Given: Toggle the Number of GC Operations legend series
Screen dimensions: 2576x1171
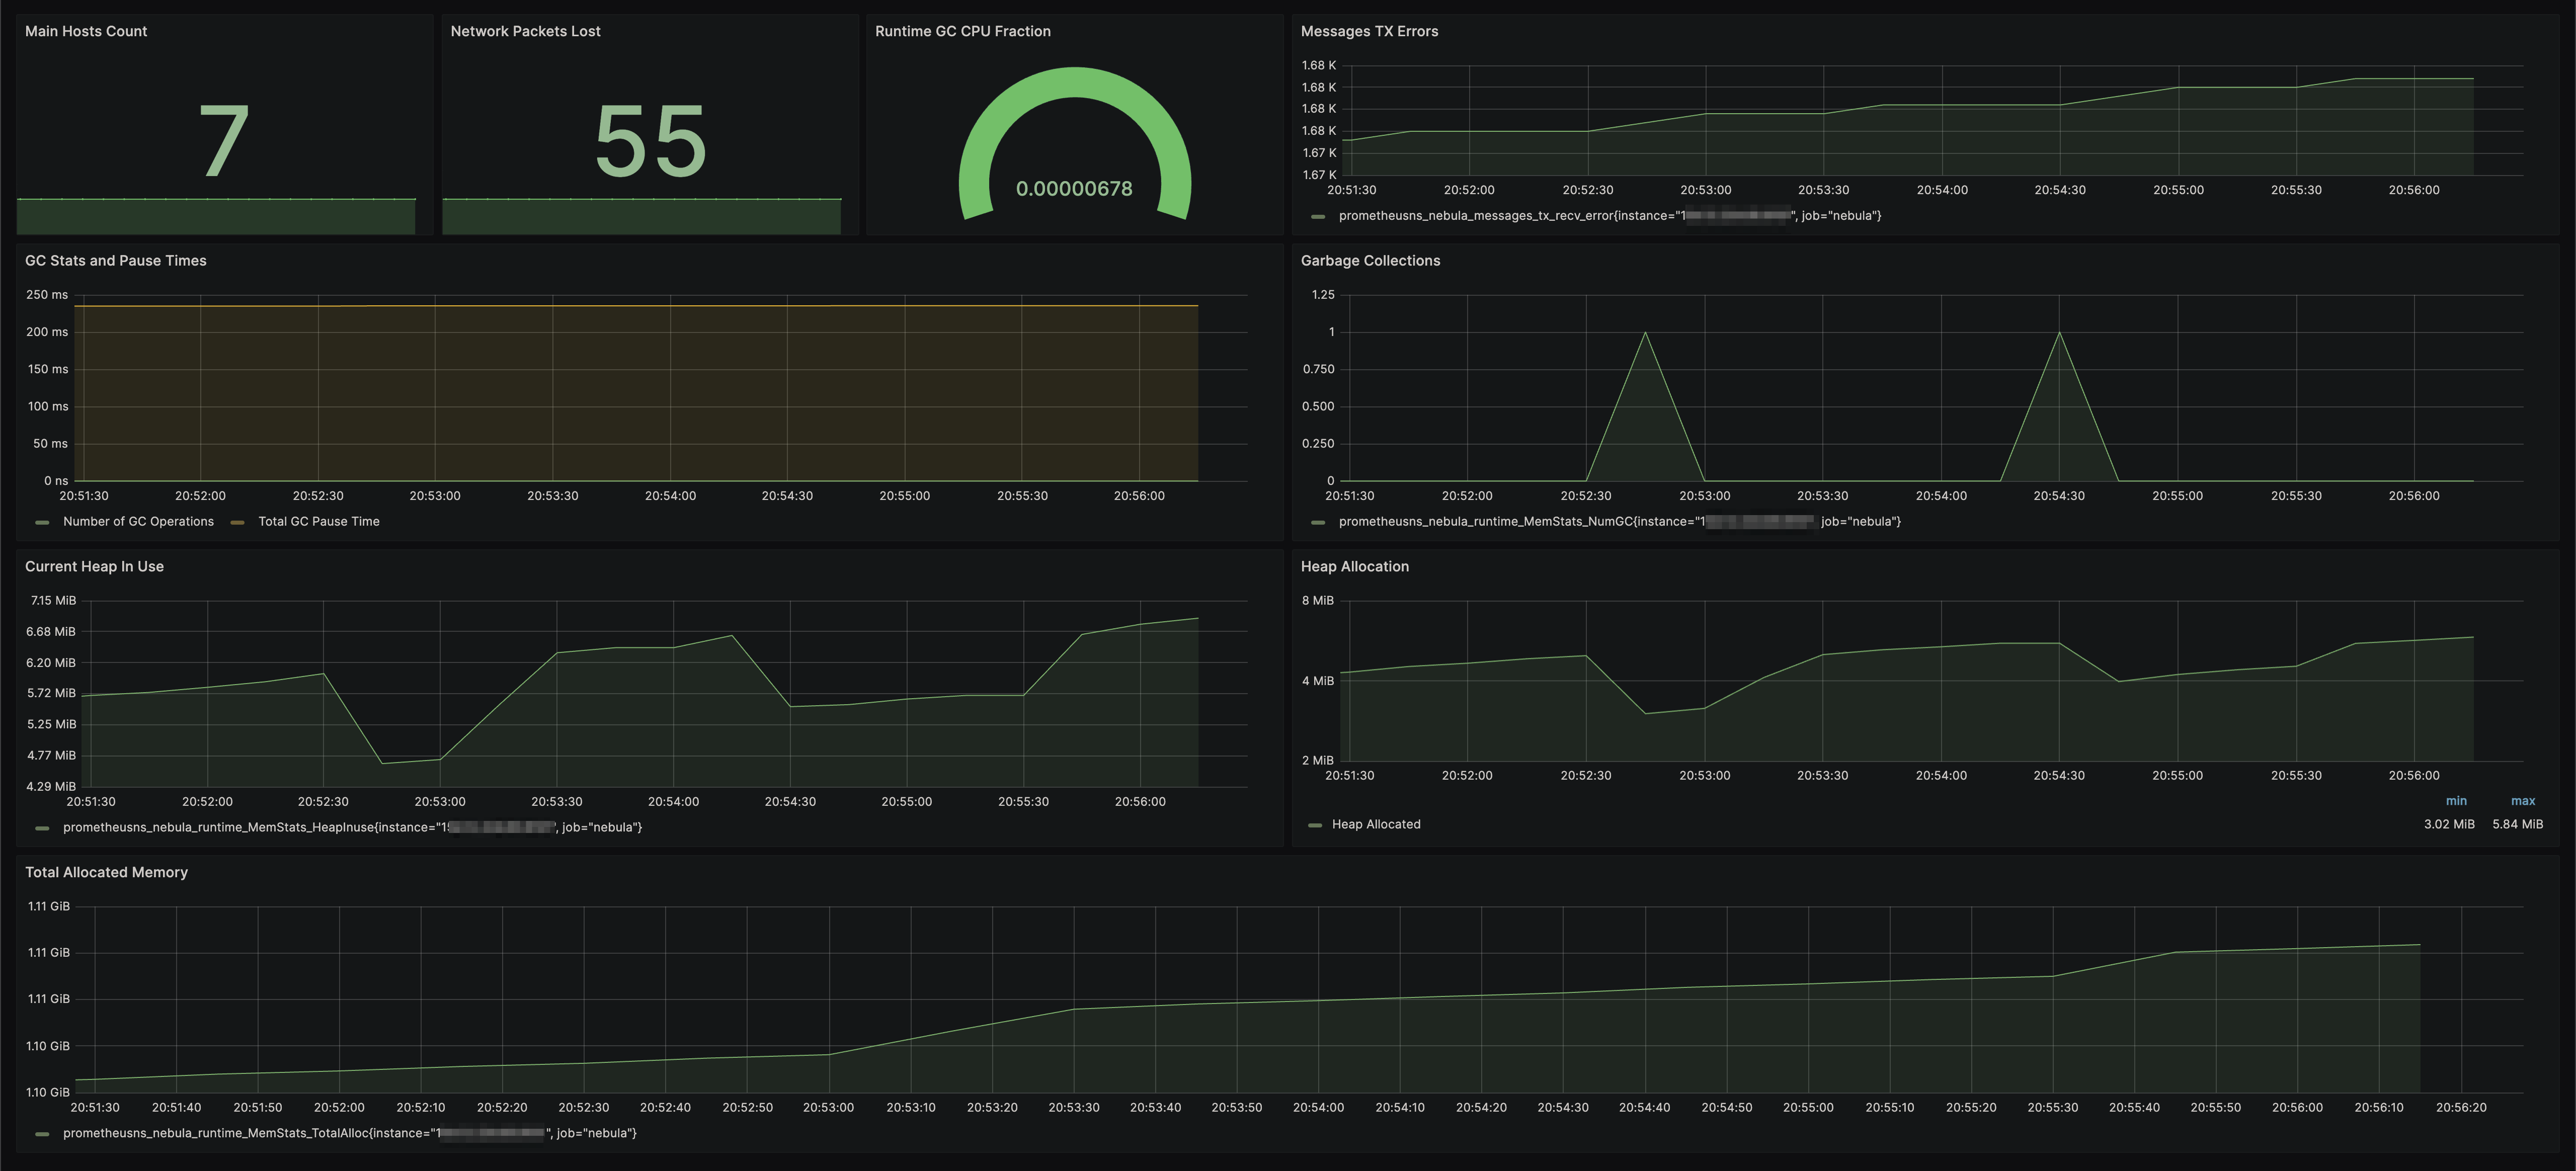Looking at the screenshot, I should click(138, 521).
